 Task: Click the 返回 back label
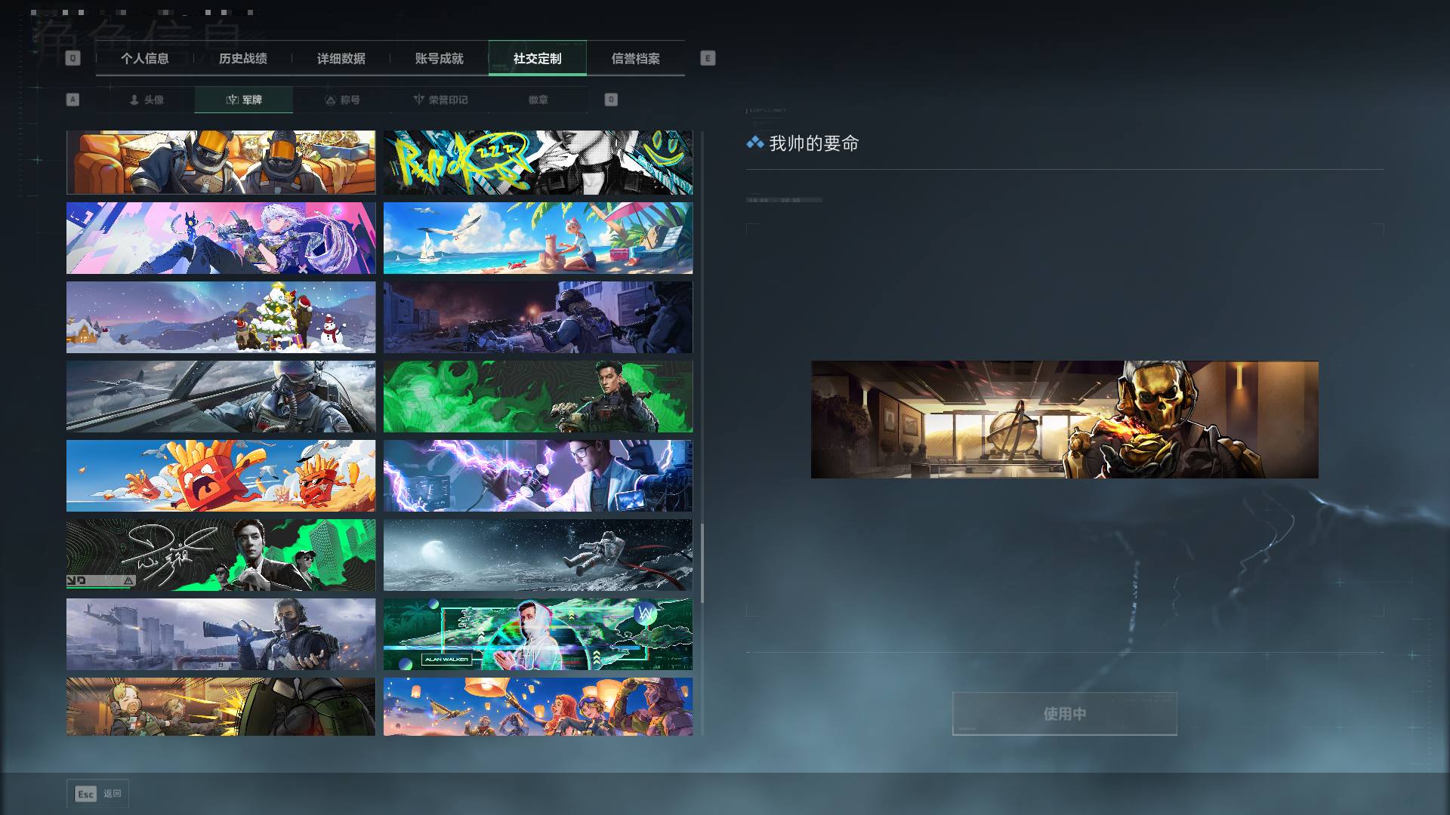pos(112,794)
